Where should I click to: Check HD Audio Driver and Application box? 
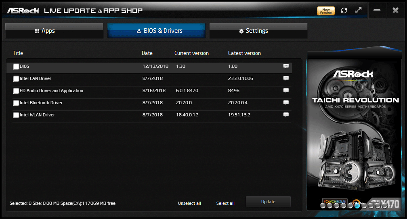tap(16, 91)
